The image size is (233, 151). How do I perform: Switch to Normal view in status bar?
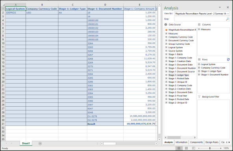coord(179,148)
